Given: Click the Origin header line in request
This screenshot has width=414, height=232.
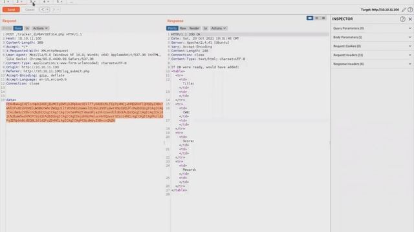Looking at the screenshot, I should 32,67.
